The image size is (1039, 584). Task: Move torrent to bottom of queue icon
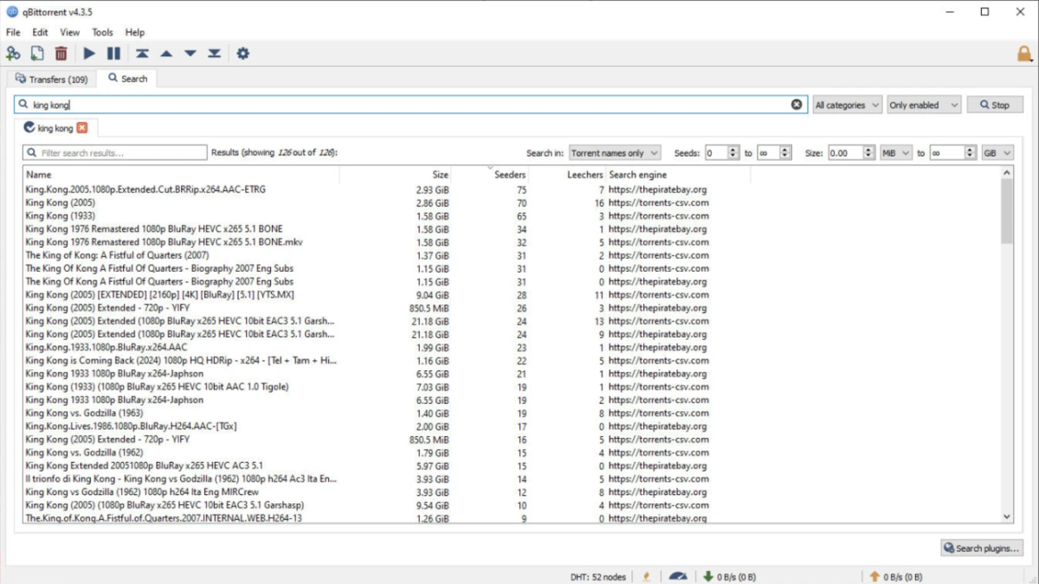click(215, 54)
